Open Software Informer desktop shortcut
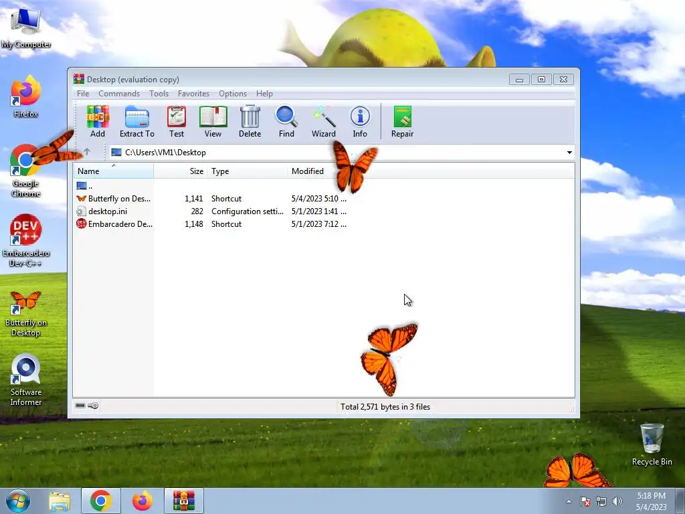Viewport: 685px width, 514px height. coord(26,380)
